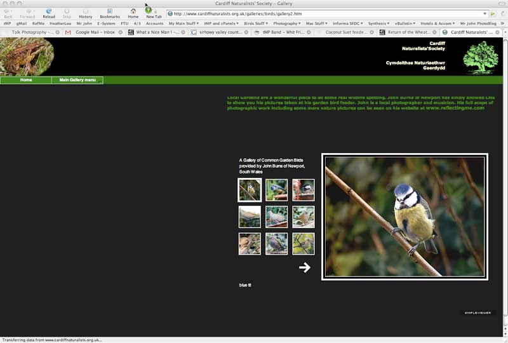Open the Bookmarks toolbar icon
508x343 pixels.
coord(109,11)
